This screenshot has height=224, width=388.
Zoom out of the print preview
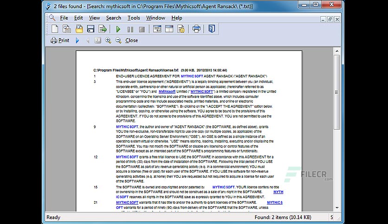[x=118, y=40]
